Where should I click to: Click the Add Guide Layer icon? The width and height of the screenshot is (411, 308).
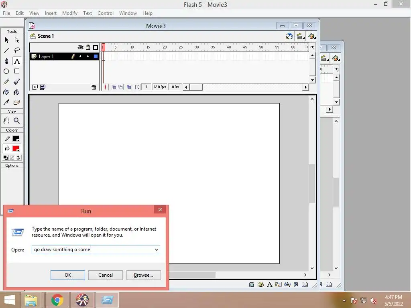(43, 87)
